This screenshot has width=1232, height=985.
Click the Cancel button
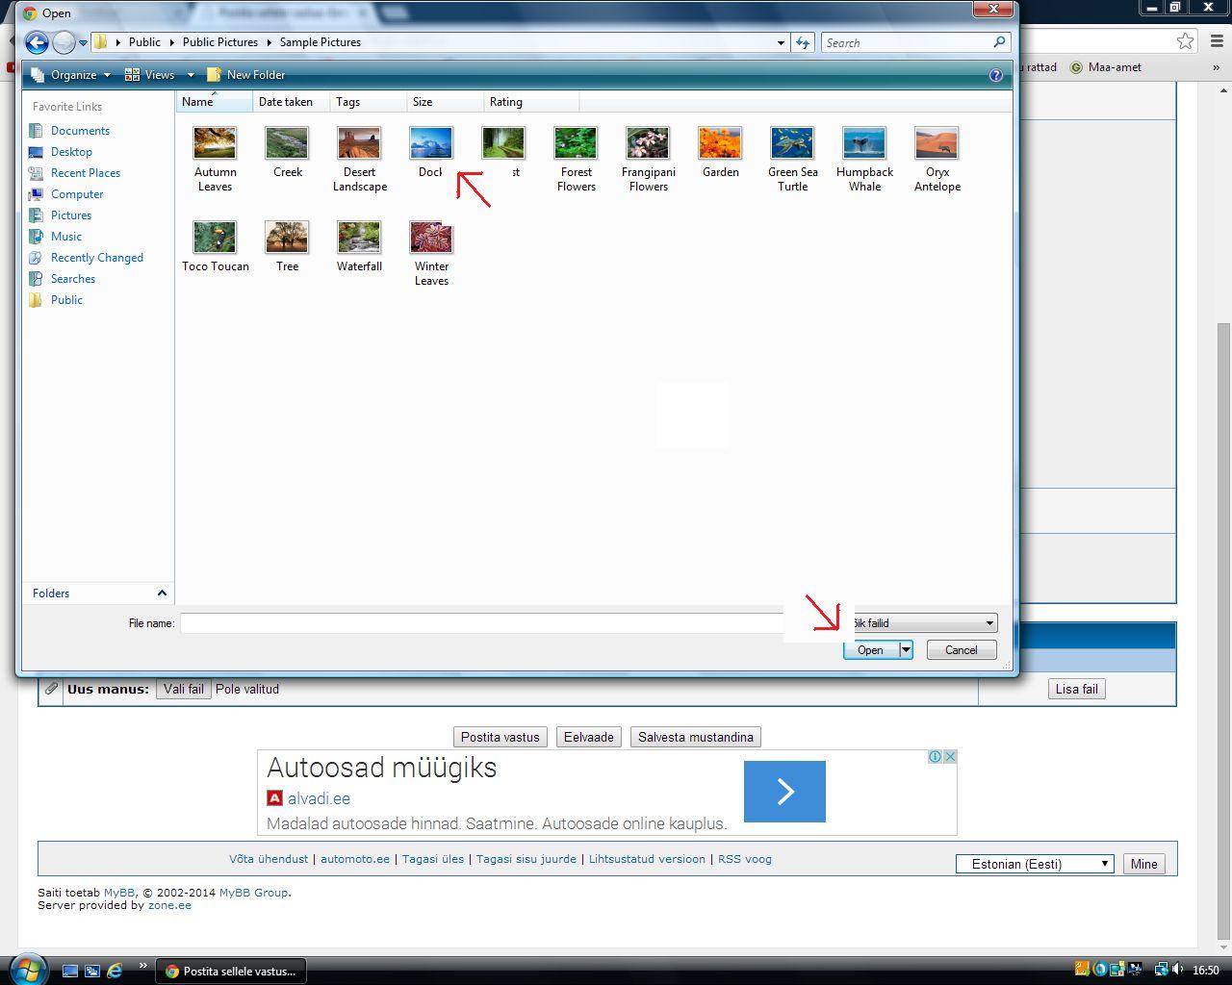point(961,650)
